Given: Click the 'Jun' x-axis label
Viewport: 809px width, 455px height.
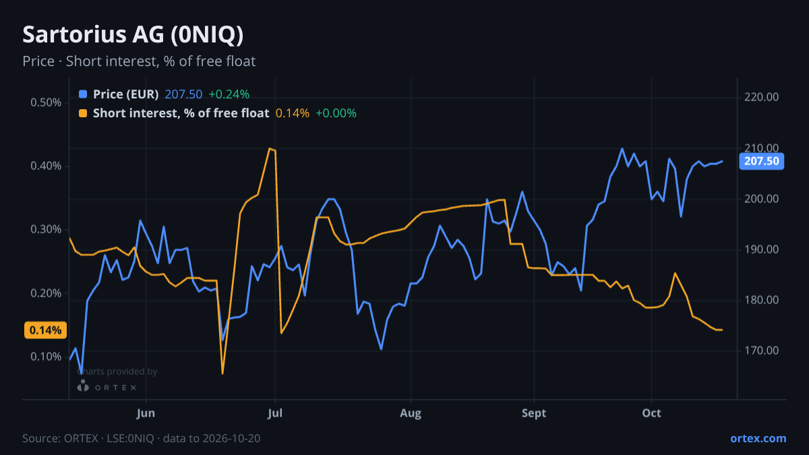Looking at the screenshot, I should click(146, 413).
